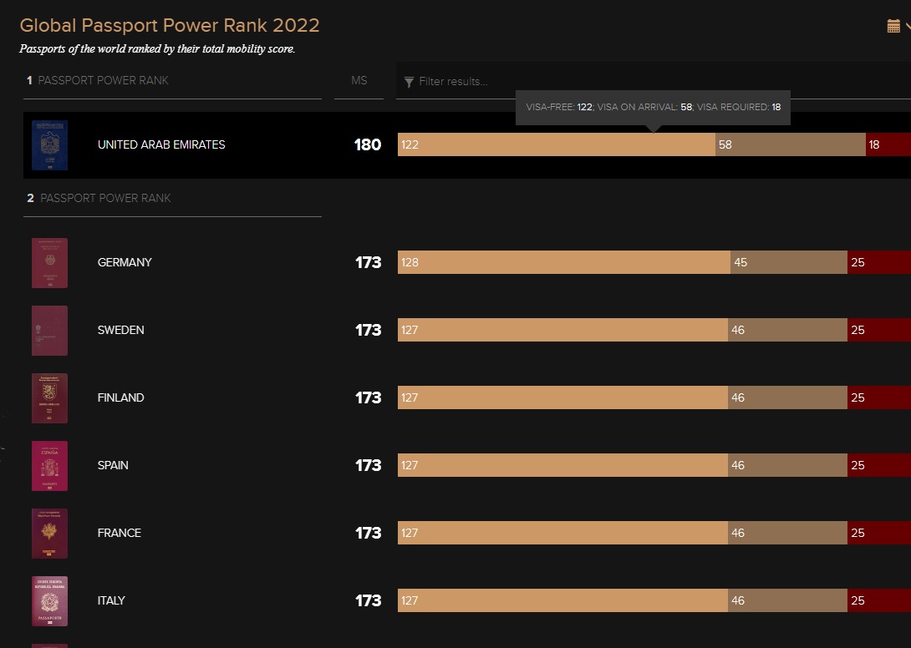Viewport: 911px width, 648px height.
Task: Click Italy's visa on arrival segment 46
Action: (787, 600)
